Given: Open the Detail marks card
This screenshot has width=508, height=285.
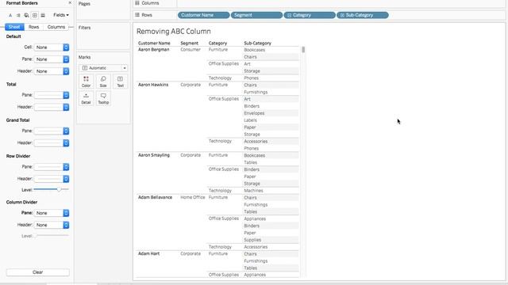Looking at the screenshot, I should pyautogui.click(x=87, y=98).
